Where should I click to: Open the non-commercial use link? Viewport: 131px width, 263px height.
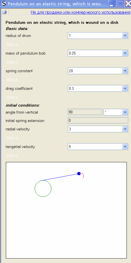(x=80, y=12)
